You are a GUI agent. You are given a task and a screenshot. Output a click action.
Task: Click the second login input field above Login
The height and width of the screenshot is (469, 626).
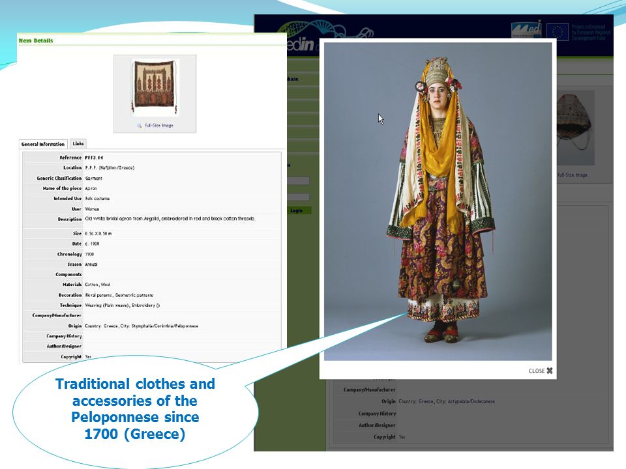pyautogui.click(x=298, y=197)
